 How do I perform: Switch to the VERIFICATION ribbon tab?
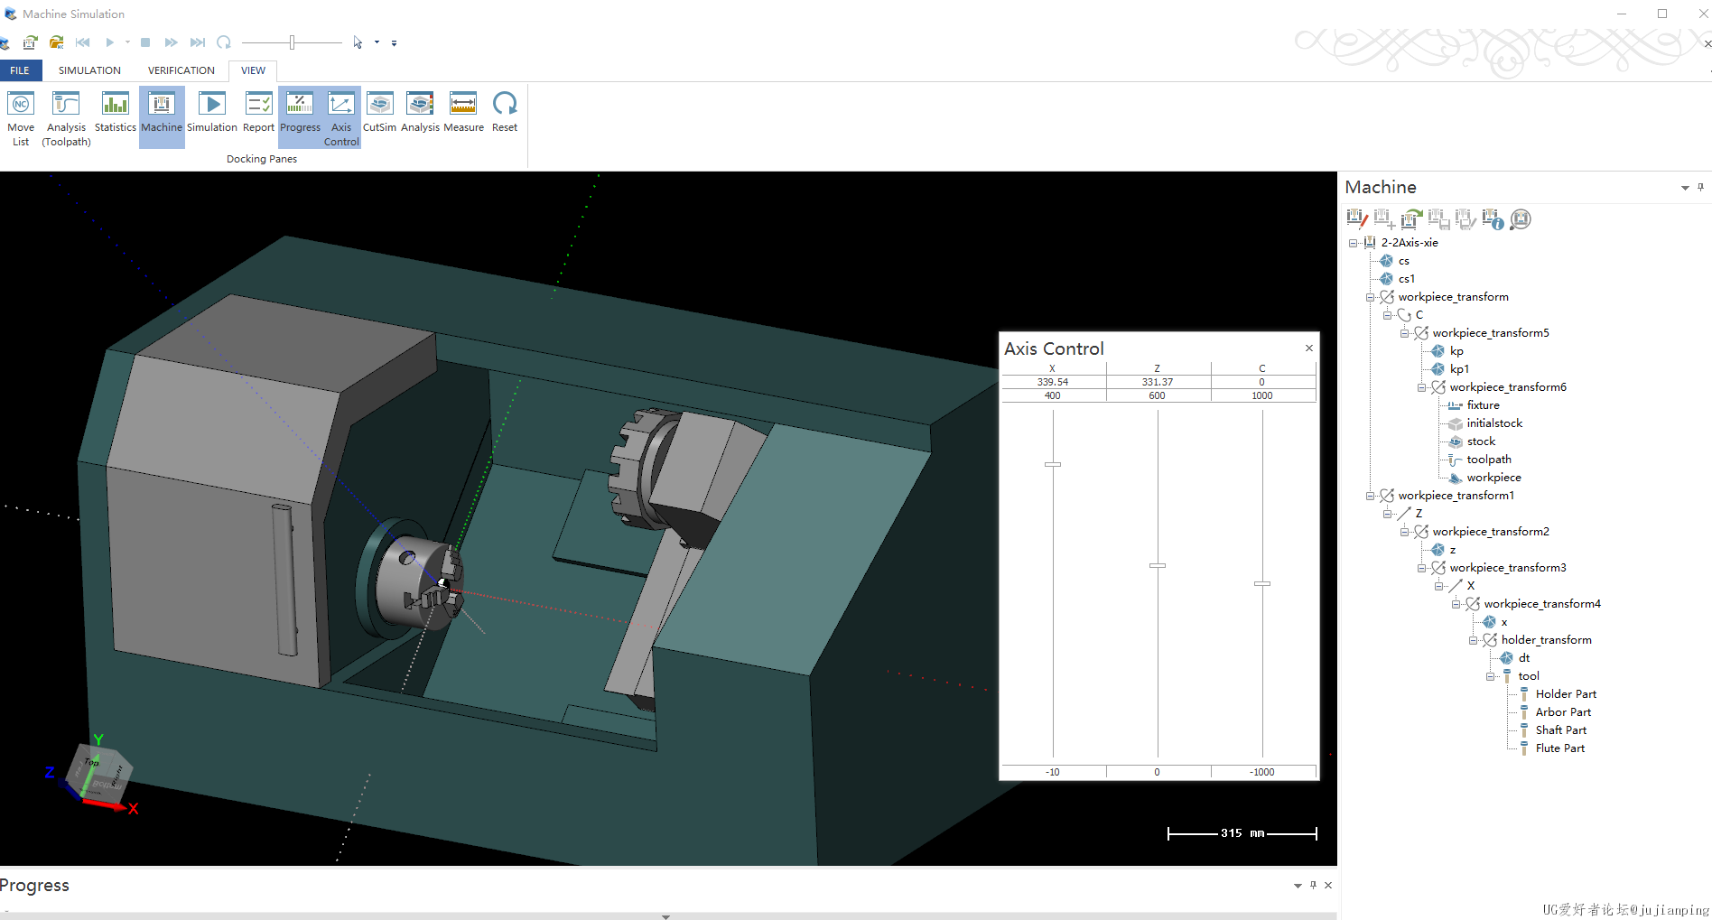tap(181, 70)
